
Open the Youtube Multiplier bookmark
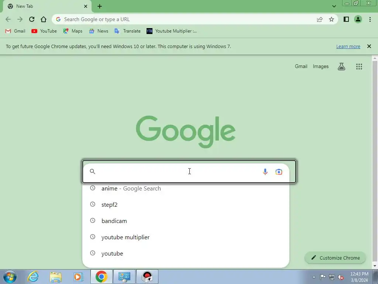click(x=172, y=31)
